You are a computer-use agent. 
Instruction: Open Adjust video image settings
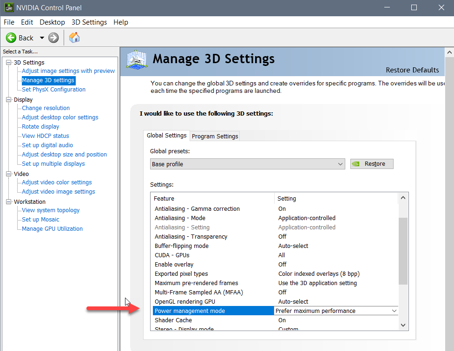pyautogui.click(x=59, y=192)
